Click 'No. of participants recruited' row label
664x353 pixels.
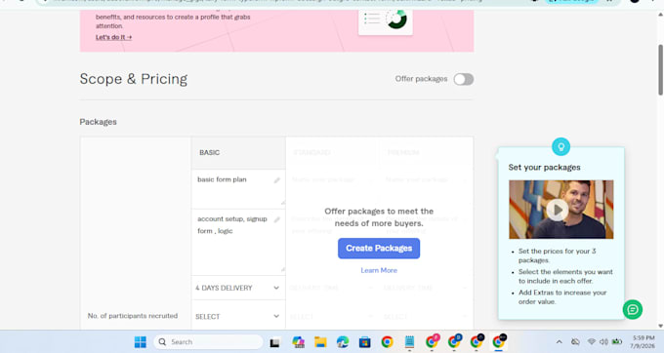point(133,316)
